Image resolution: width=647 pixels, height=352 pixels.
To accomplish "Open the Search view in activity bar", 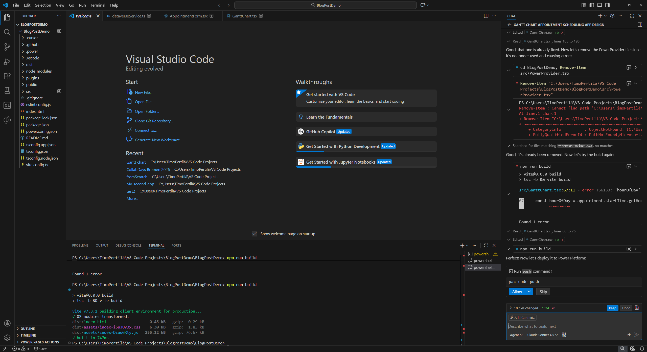I will (7, 32).
